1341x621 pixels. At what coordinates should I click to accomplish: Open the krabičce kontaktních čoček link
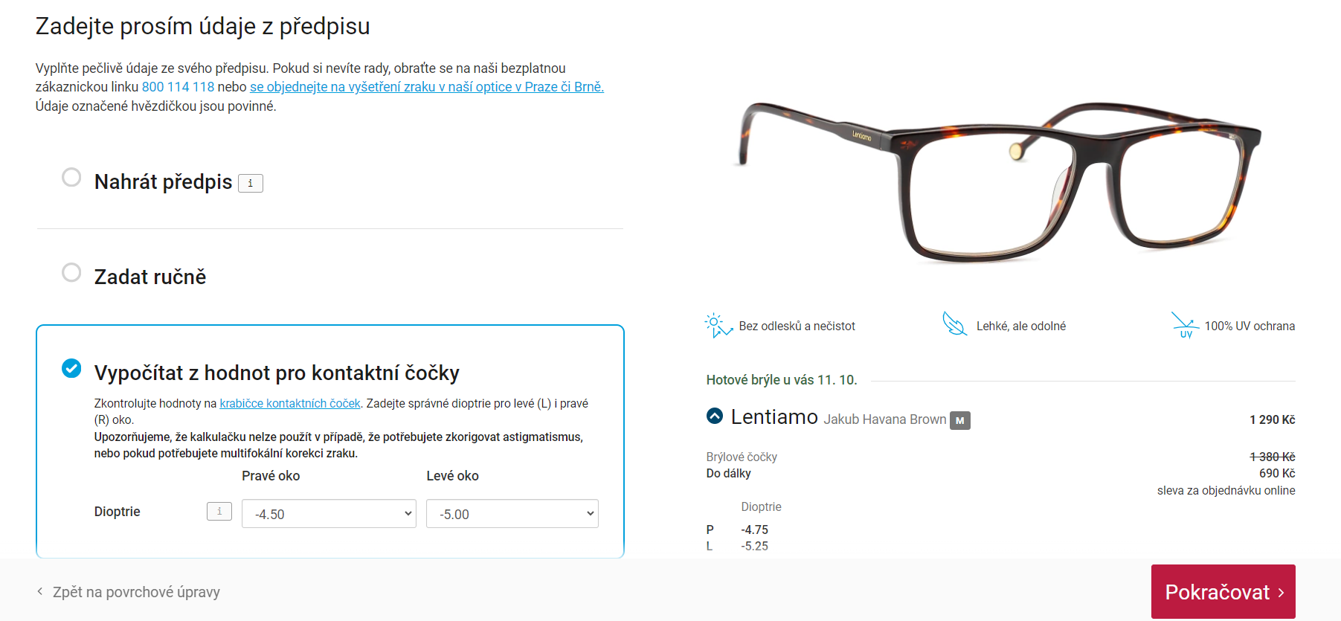click(290, 403)
